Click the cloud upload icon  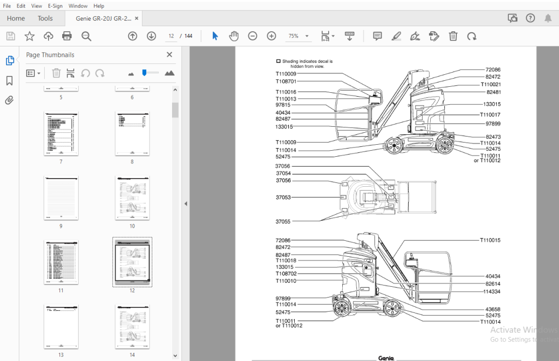click(x=49, y=36)
